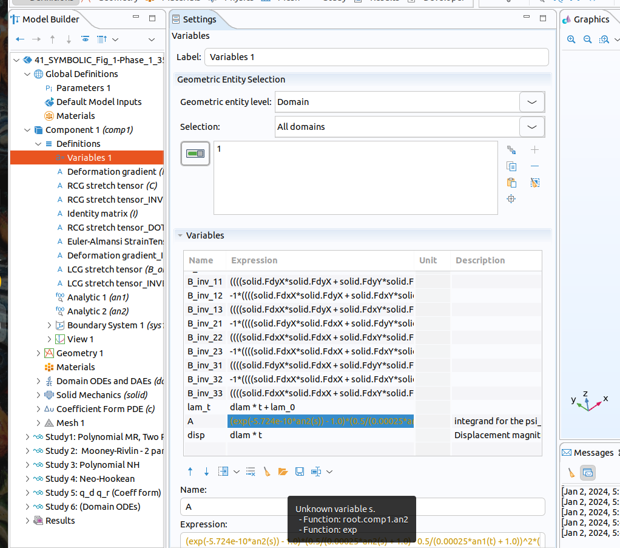Click Load from File folder icon
620x548 pixels.
282,472
